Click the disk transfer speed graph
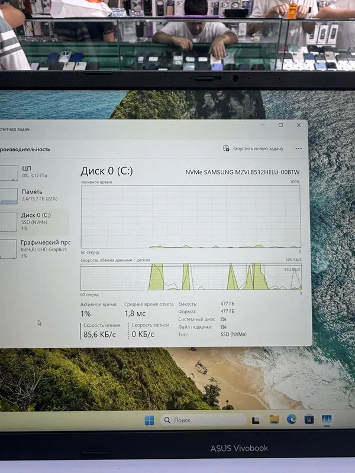This screenshot has height=473, width=355. (x=191, y=277)
